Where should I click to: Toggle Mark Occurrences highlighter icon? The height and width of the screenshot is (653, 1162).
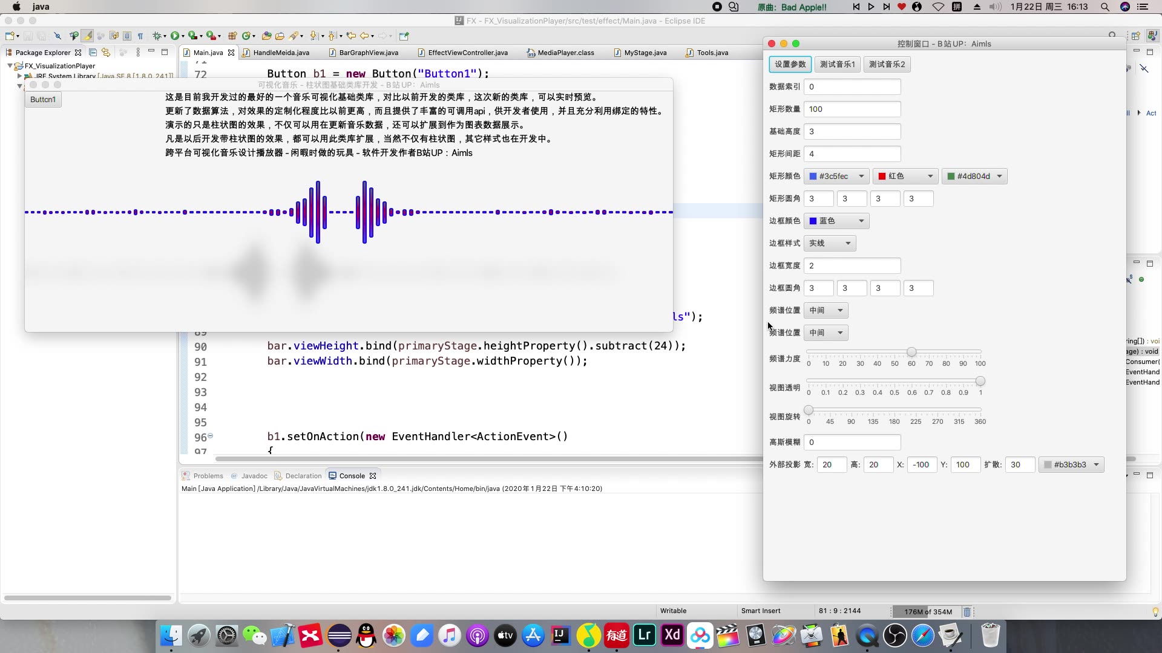pyautogui.click(x=87, y=36)
